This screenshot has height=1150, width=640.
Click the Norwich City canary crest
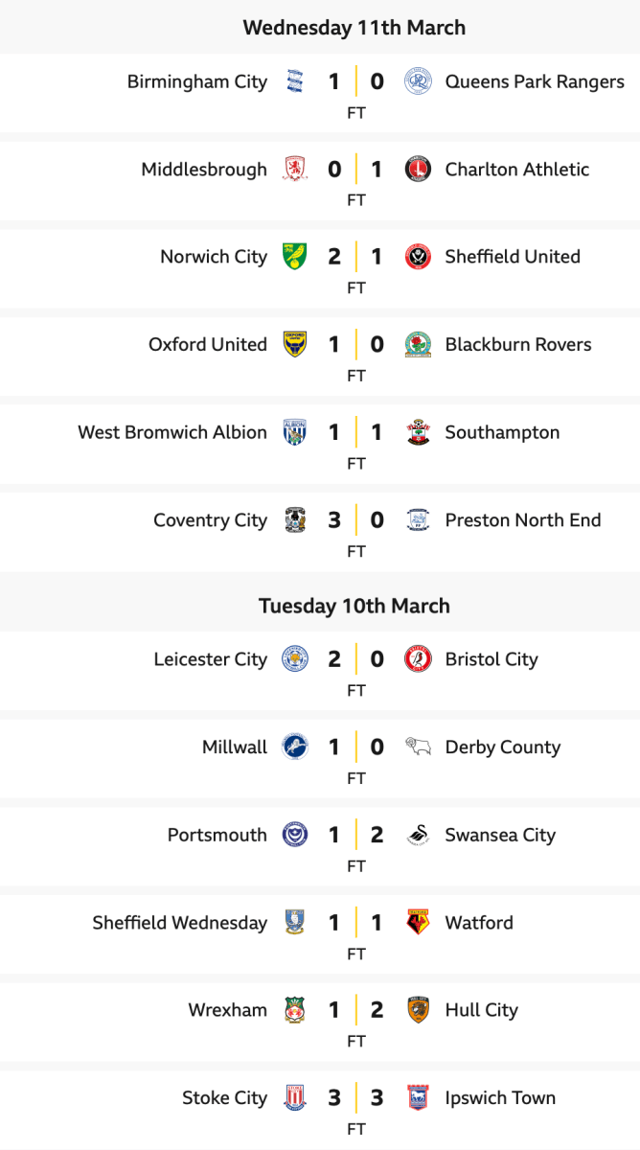point(294,257)
